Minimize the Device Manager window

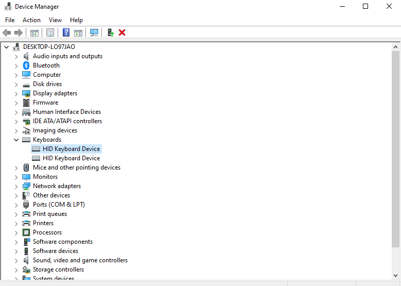pyautogui.click(x=342, y=6)
